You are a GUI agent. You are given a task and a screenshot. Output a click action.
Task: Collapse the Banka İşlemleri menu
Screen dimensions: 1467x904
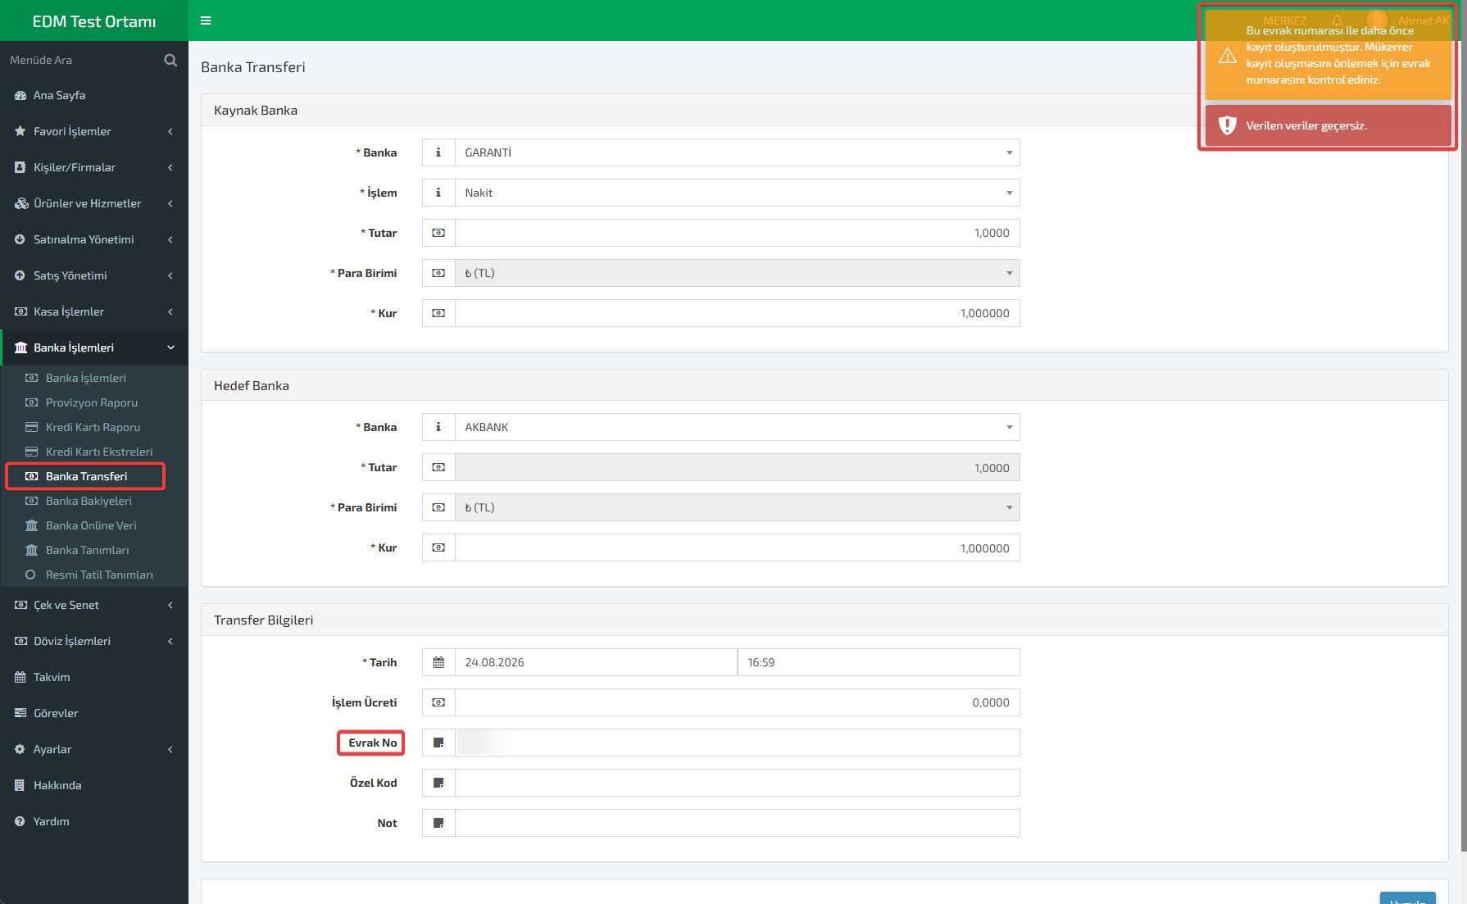coord(94,348)
